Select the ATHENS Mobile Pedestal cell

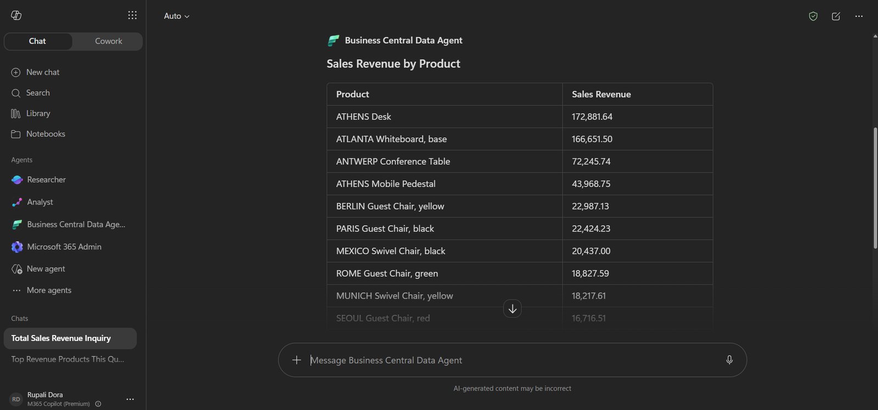[444, 184]
